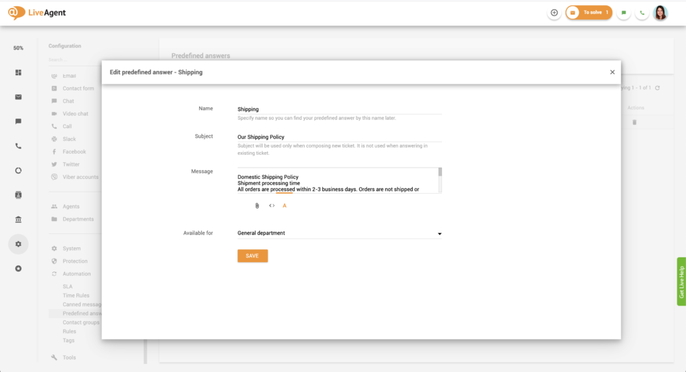Toggle HTML source code view icon

(271, 206)
